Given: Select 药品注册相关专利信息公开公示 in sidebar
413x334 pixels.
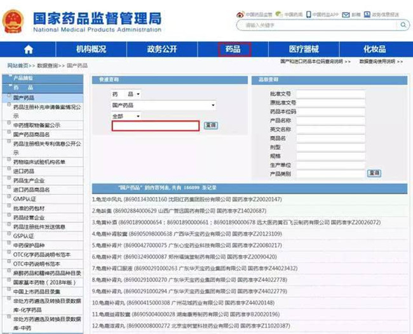Looking at the screenshot, I should 47,148.
